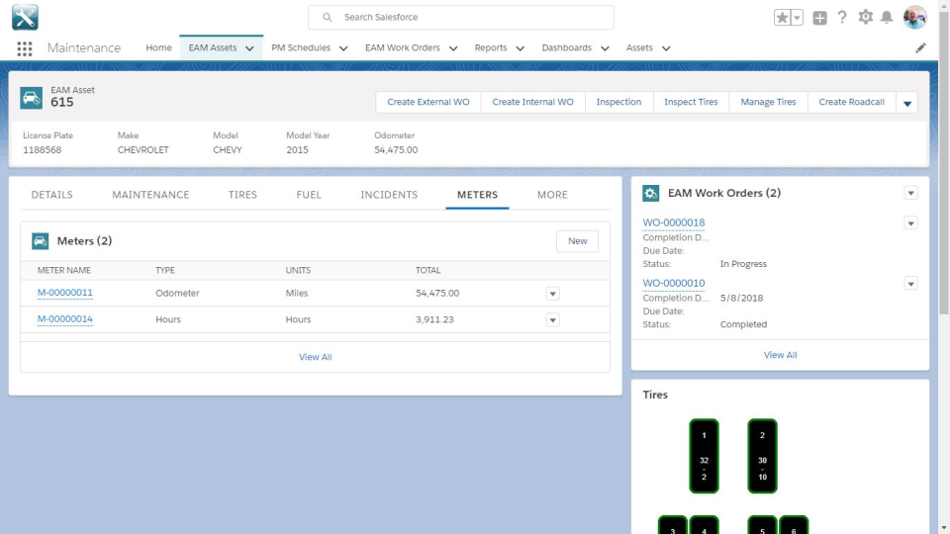Open row actions for meter M-00000011
The width and height of the screenshot is (950, 534).
552,294
